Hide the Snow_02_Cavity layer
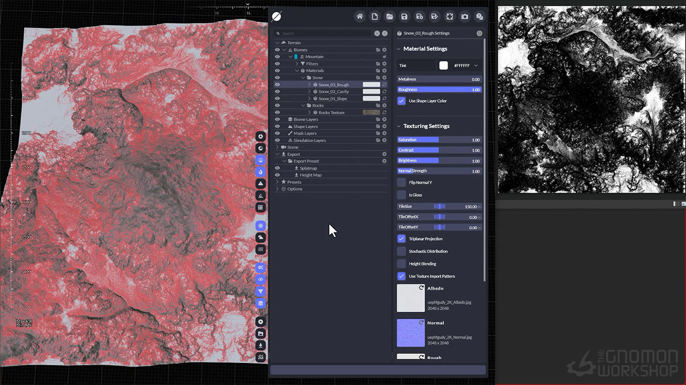686x385 pixels. point(277,92)
